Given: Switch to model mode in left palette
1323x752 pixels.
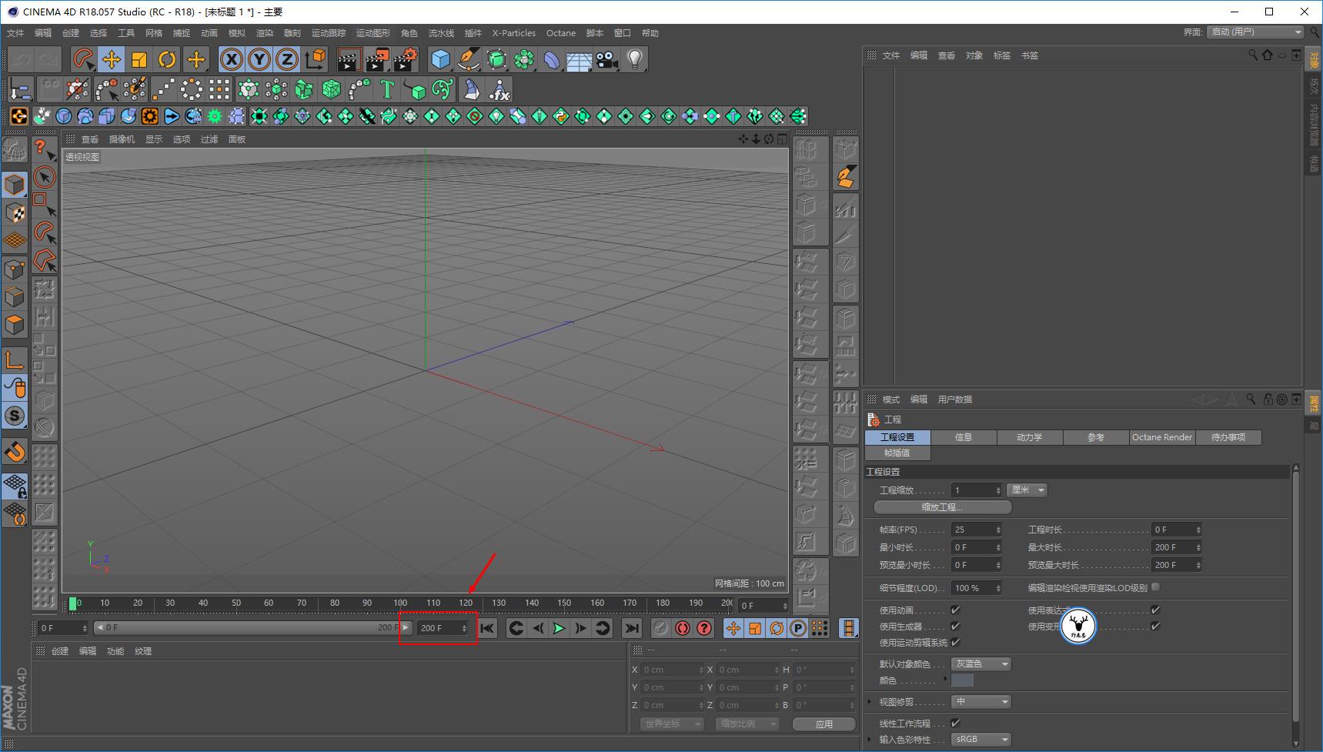Looking at the screenshot, I should [x=15, y=185].
